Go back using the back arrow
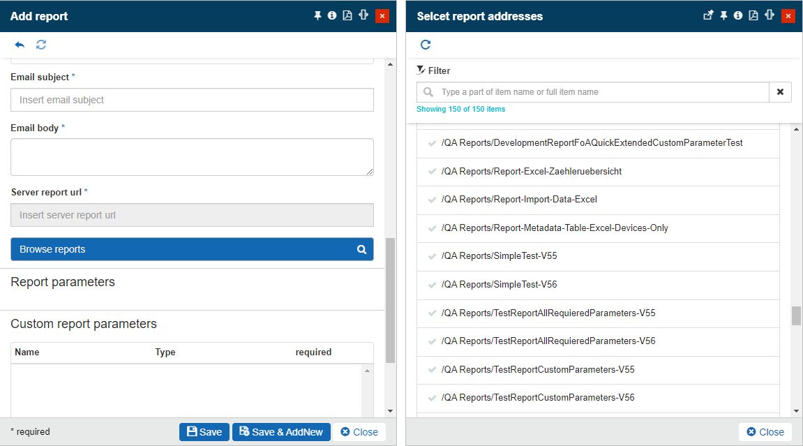Screen dimensions: 803x446 20,44
